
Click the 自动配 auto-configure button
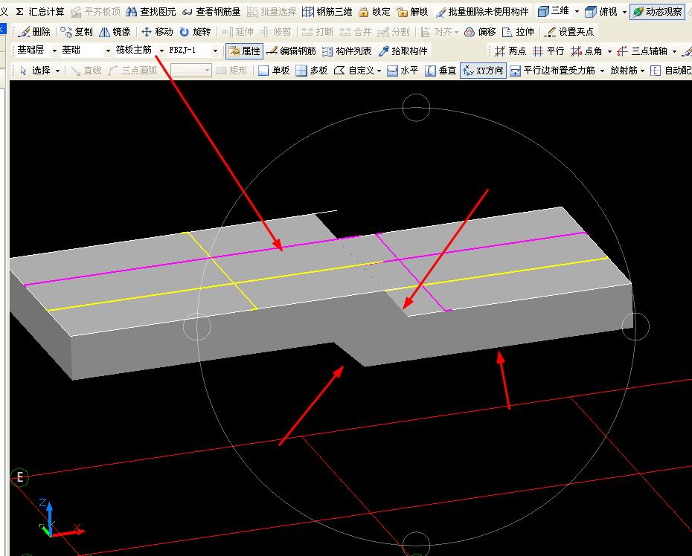point(670,71)
